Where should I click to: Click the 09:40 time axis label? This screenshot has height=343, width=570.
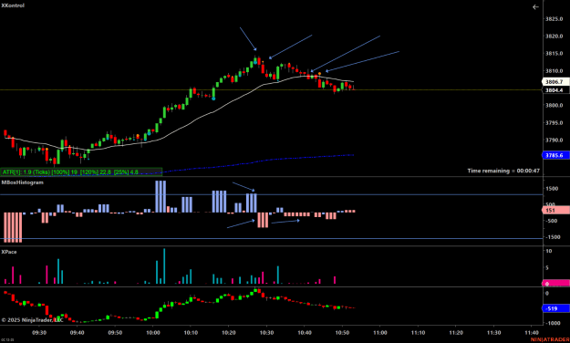(78, 333)
